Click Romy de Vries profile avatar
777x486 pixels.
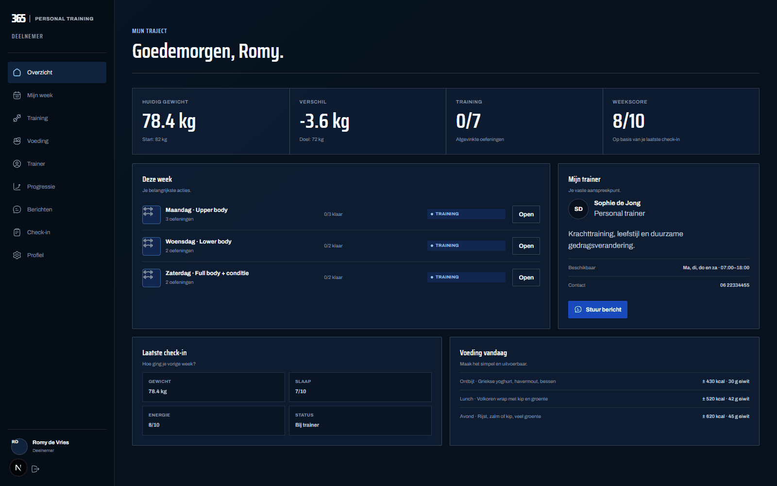[x=19, y=447]
